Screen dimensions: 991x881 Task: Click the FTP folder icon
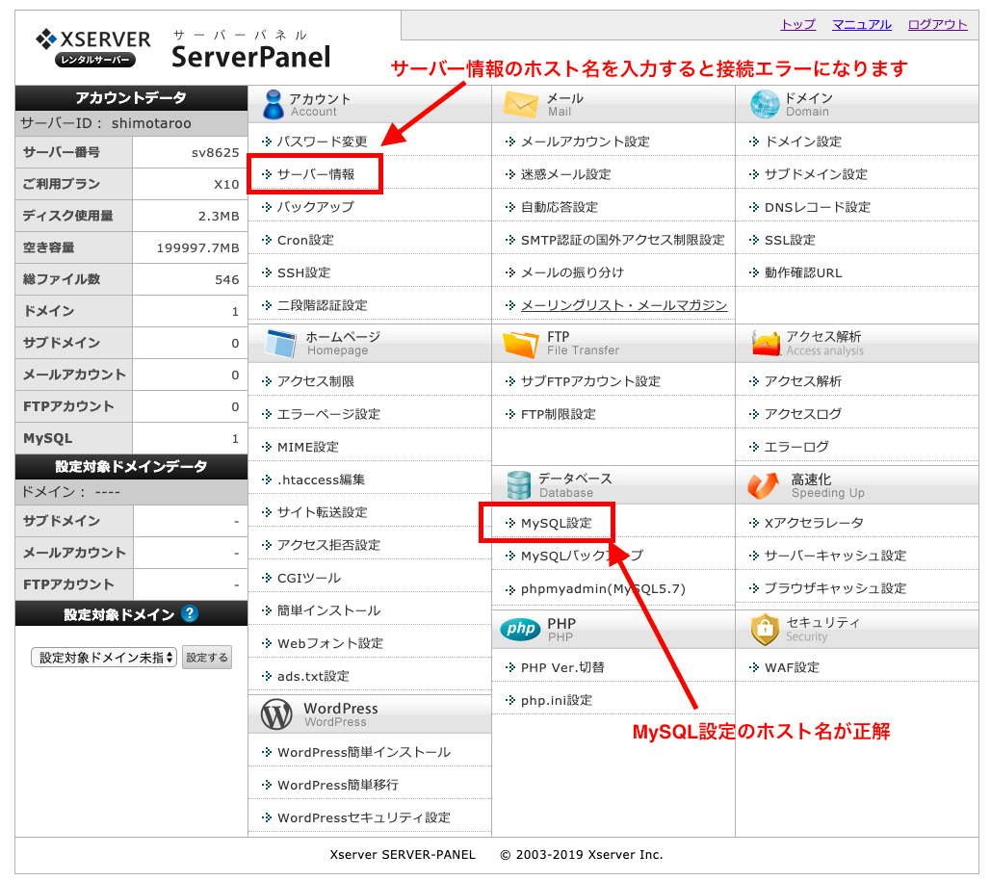[x=520, y=343]
